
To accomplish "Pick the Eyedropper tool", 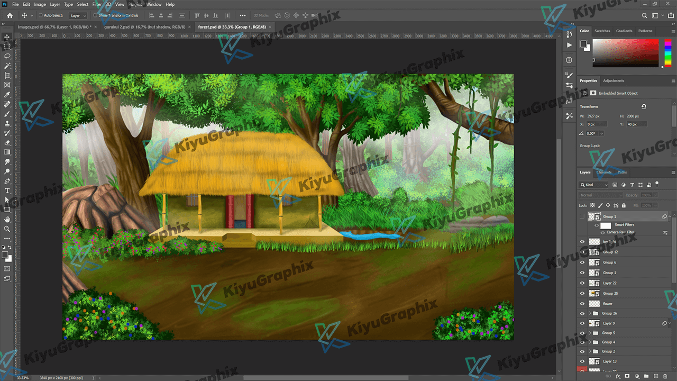I will tap(7, 95).
